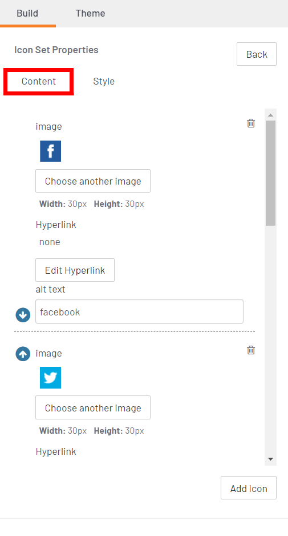Switch to the Build tab

(27, 13)
